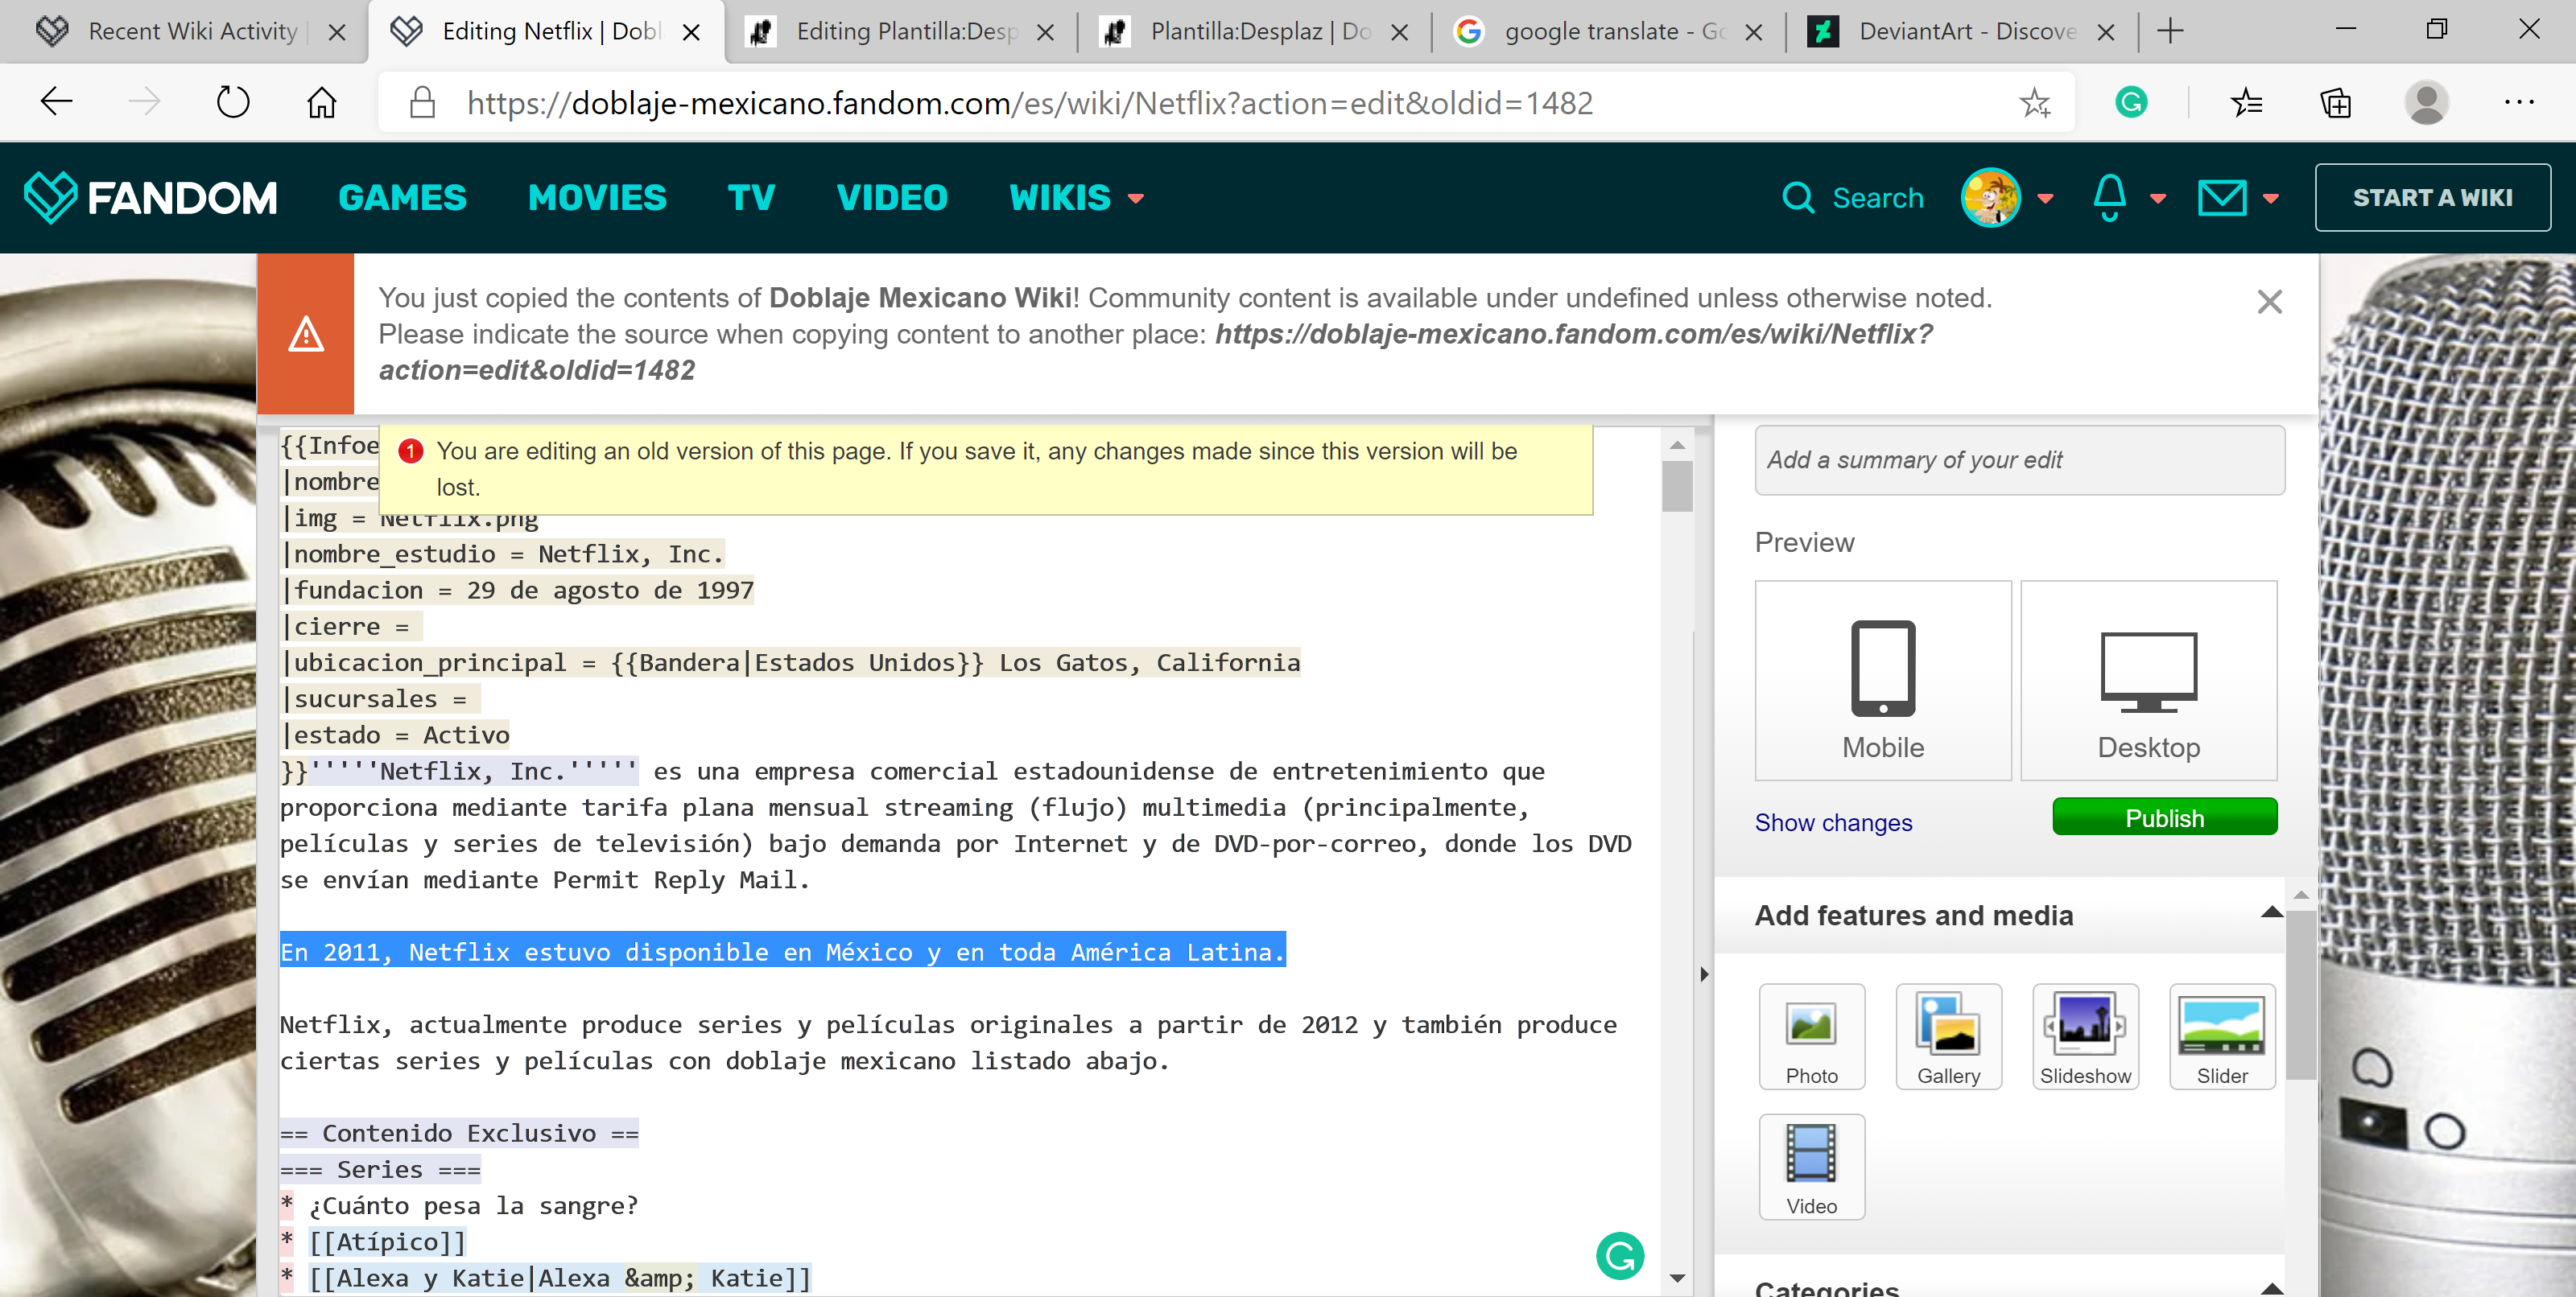This screenshot has width=2576, height=1297.
Task: Click the browser address bar
Action: [1225, 102]
